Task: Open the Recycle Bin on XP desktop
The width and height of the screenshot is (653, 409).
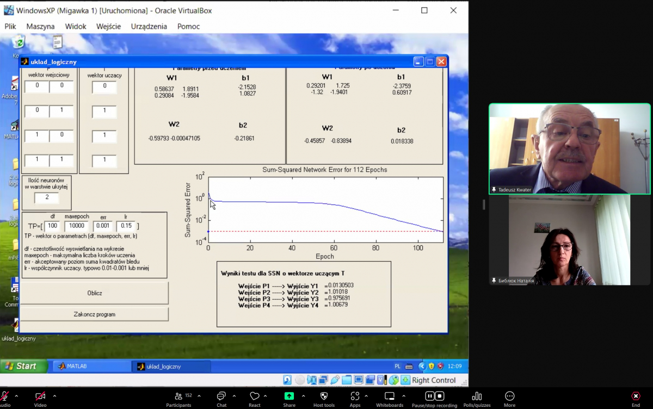Action: [x=19, y=42]
